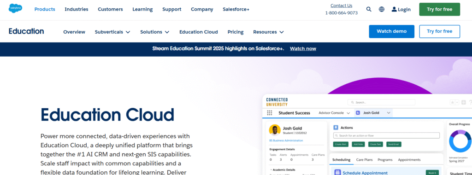Click the Login link
This screenshot has height=175, width=472.
[404, 9]
